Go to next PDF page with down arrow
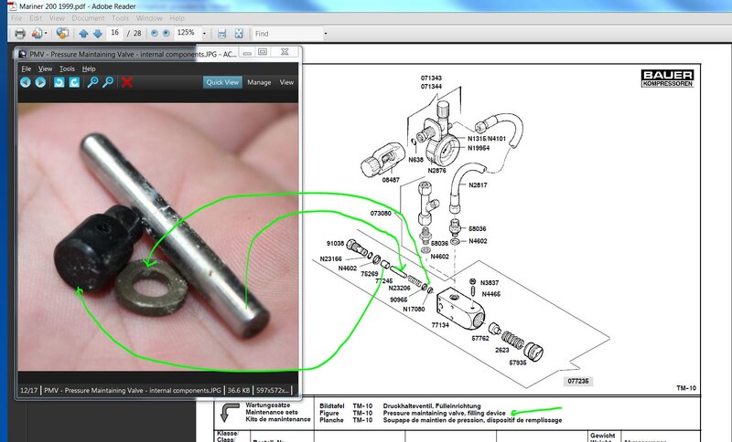Screen dimensions: 732x442 pos(98,34)
